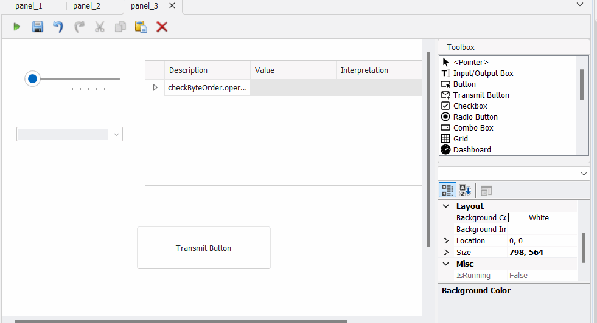
Task: Close the panel_3 tab
Action: point(172,5)
